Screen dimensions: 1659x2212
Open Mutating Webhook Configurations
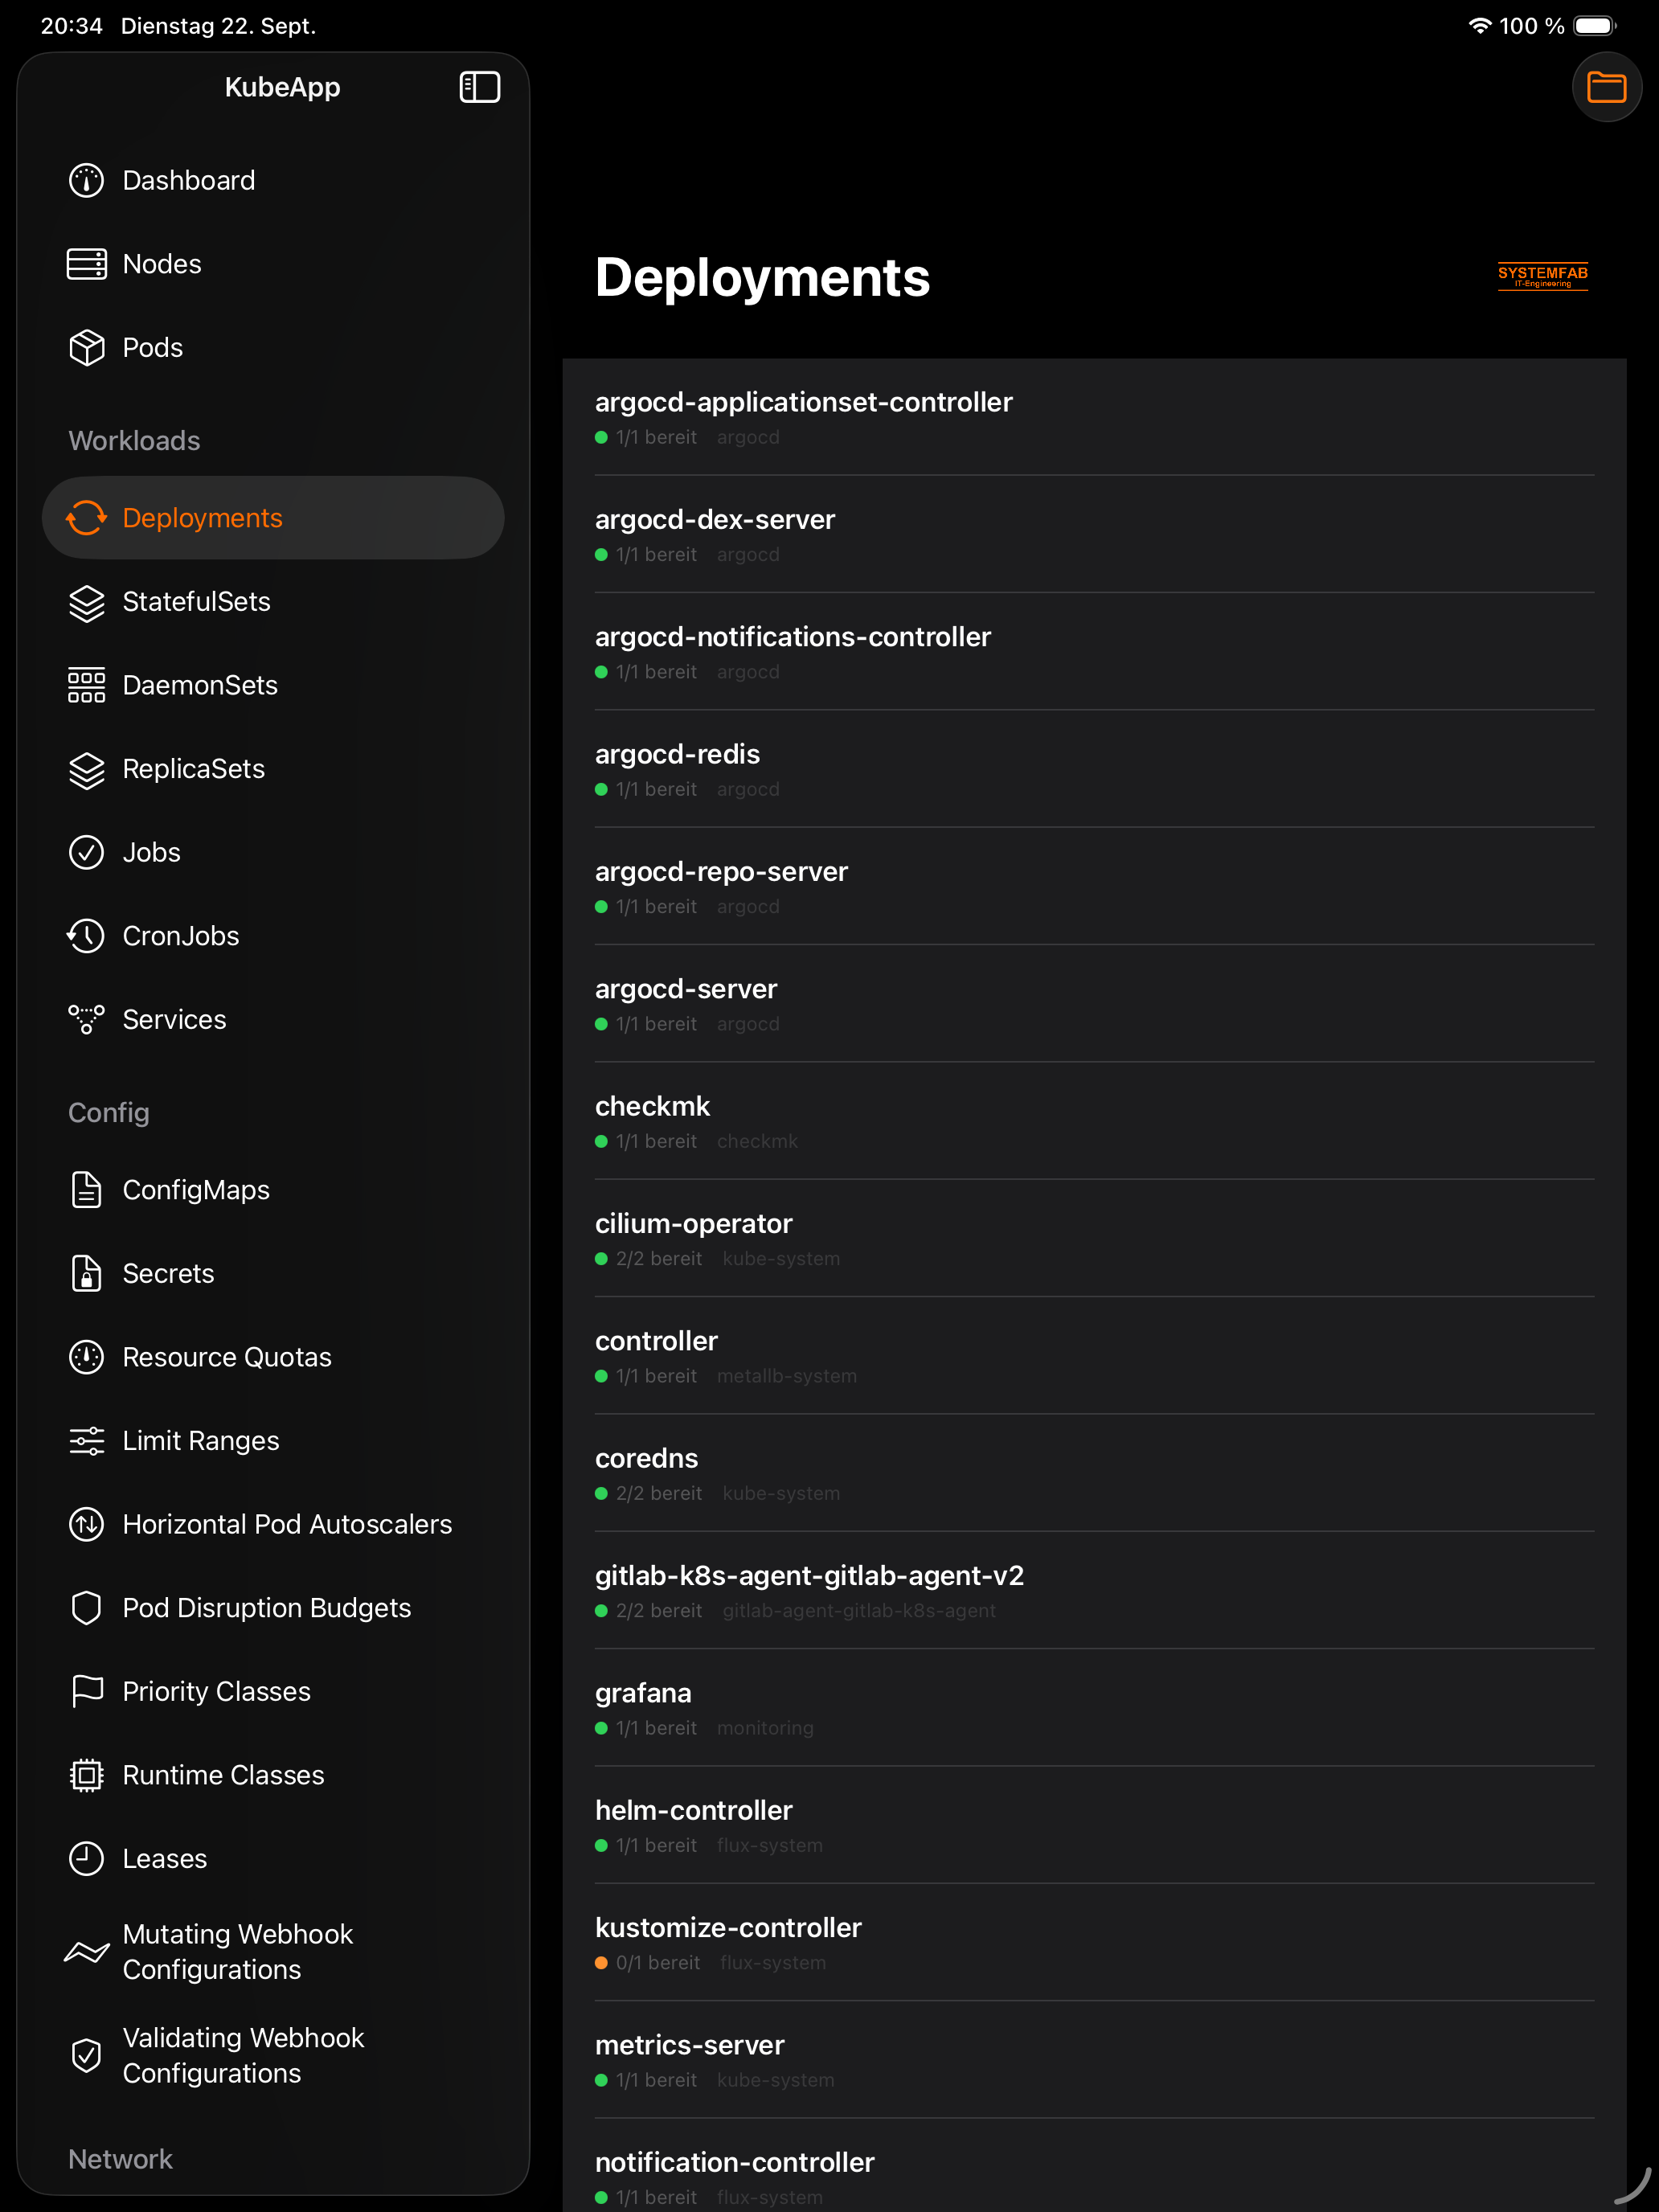click(273, 1952)
